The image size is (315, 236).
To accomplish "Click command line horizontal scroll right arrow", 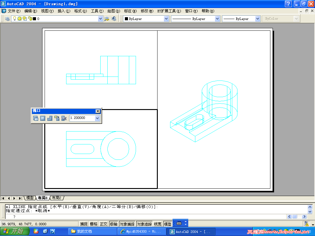I will pos(304,217).
